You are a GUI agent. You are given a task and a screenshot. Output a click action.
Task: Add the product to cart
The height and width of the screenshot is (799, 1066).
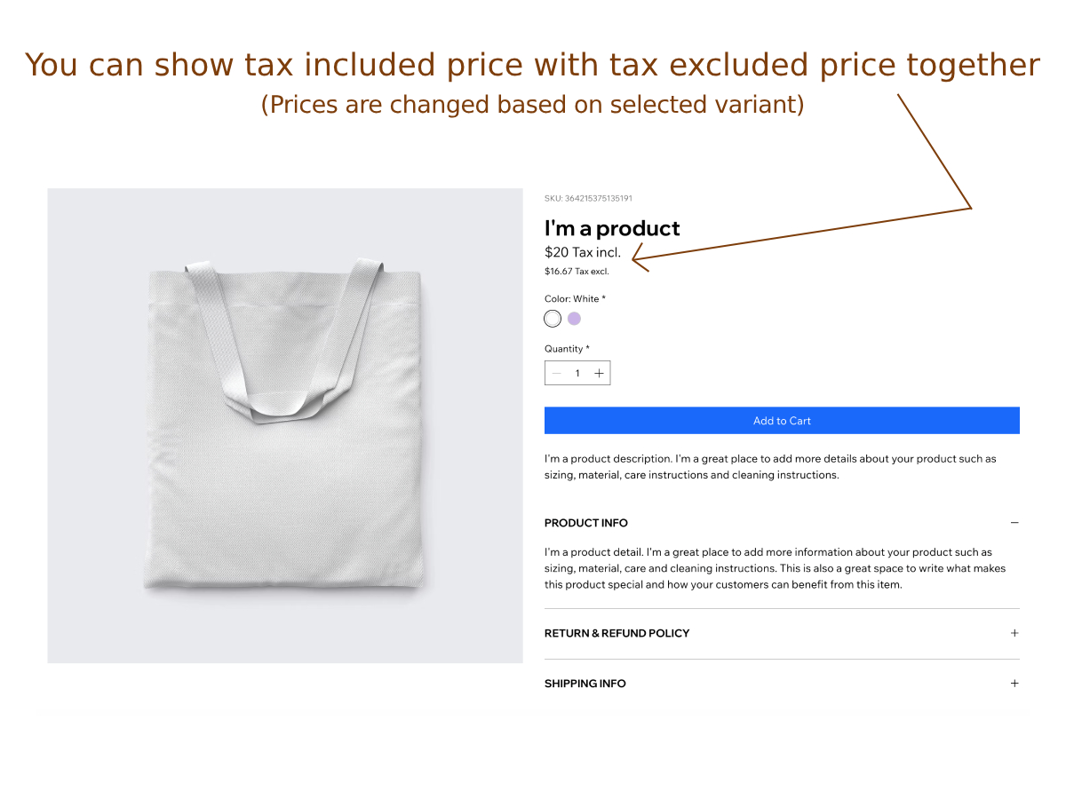tap(782, 421)
